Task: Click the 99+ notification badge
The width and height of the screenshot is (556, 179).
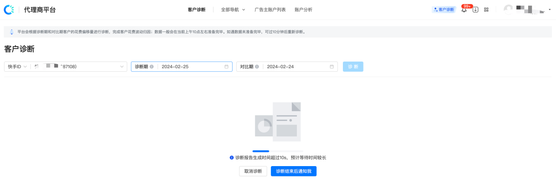Action: coord(467,6)
